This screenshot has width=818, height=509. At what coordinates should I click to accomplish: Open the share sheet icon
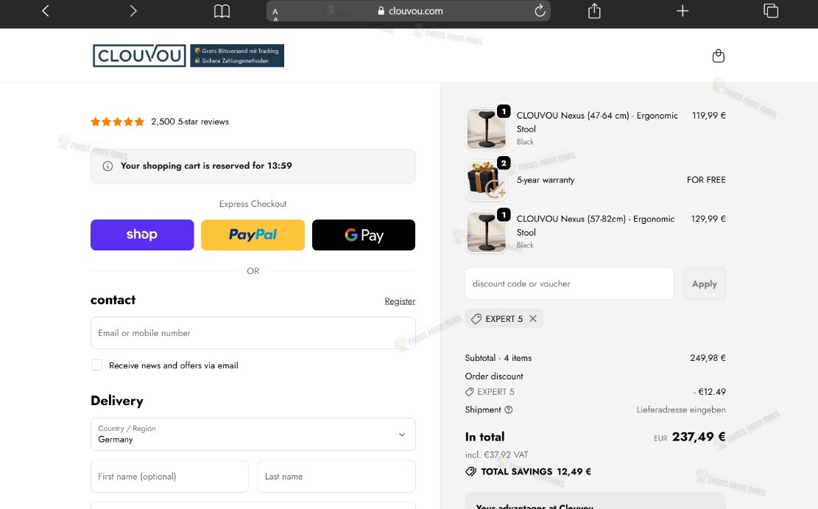pos(594,10)
